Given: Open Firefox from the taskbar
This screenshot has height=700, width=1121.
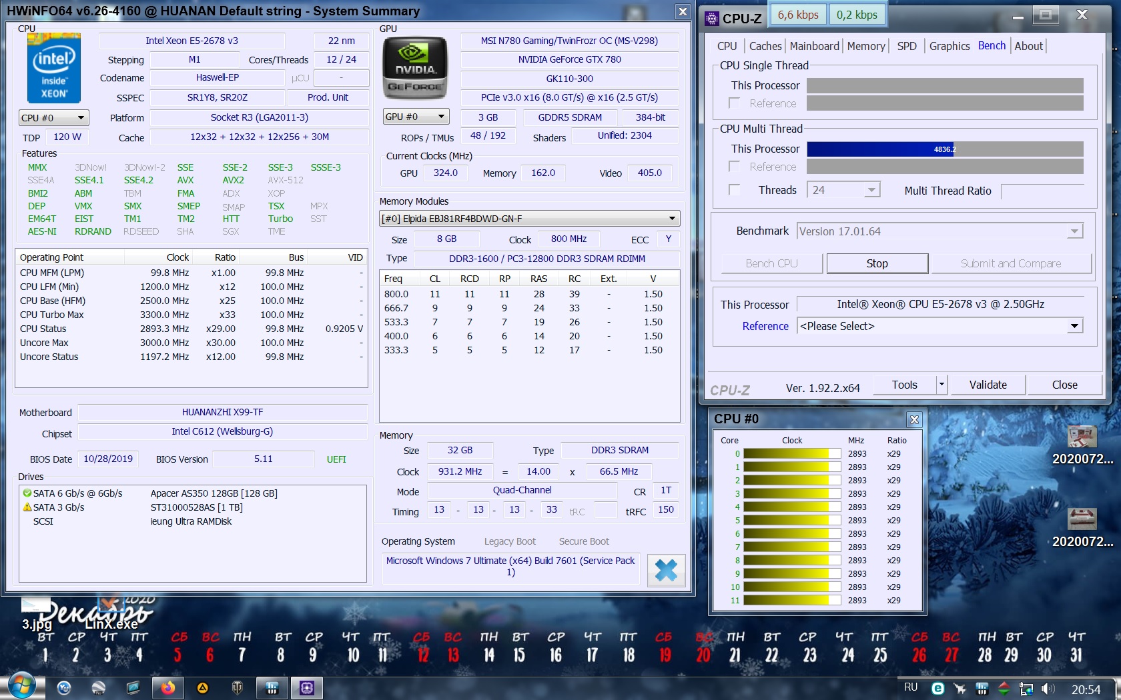Looking at the screenshot, I should click(167, 687).
